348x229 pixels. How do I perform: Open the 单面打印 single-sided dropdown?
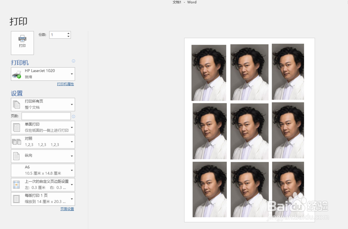click(43, 127)
